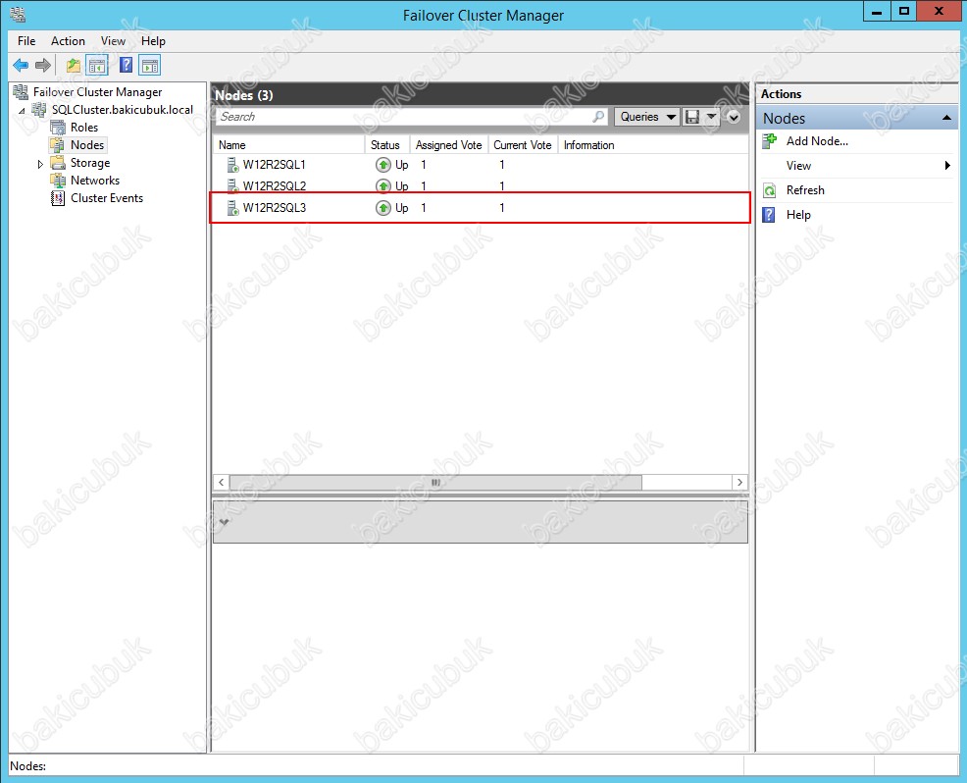Click the green Up status icon for W12R2SQL2
This screenshot has width=967, height=783.
tap(383, 185)
